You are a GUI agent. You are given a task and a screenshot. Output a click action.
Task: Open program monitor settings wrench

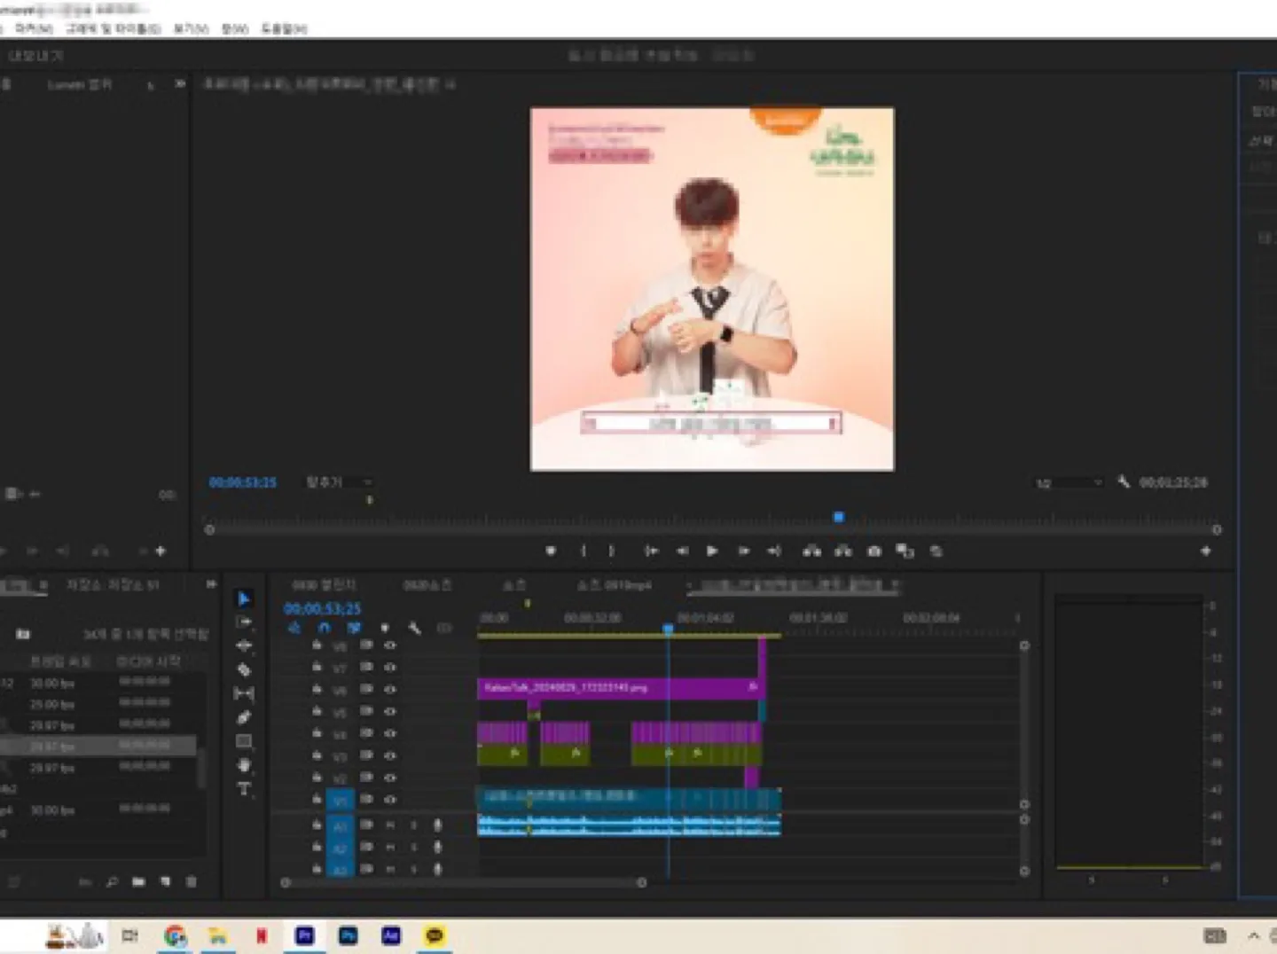coord(1124,481)
